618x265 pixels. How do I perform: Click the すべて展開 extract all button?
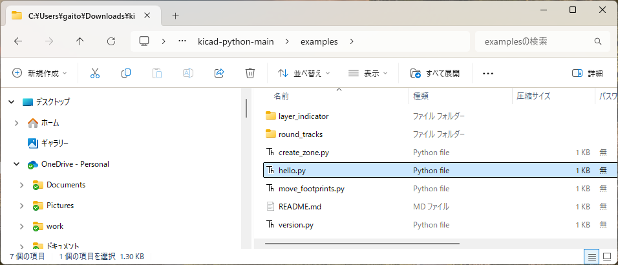coord(435,73)
